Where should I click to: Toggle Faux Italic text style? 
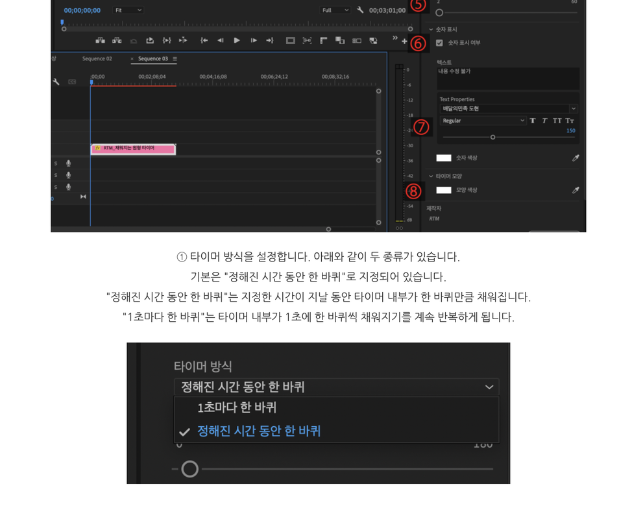[x=544, y=121]
